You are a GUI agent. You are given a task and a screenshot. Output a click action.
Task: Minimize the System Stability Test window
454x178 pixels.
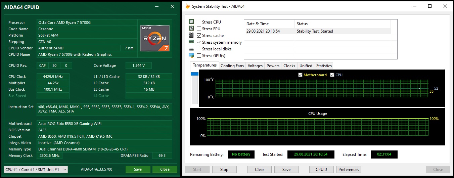pyautogui.click(x=414, y=6)
